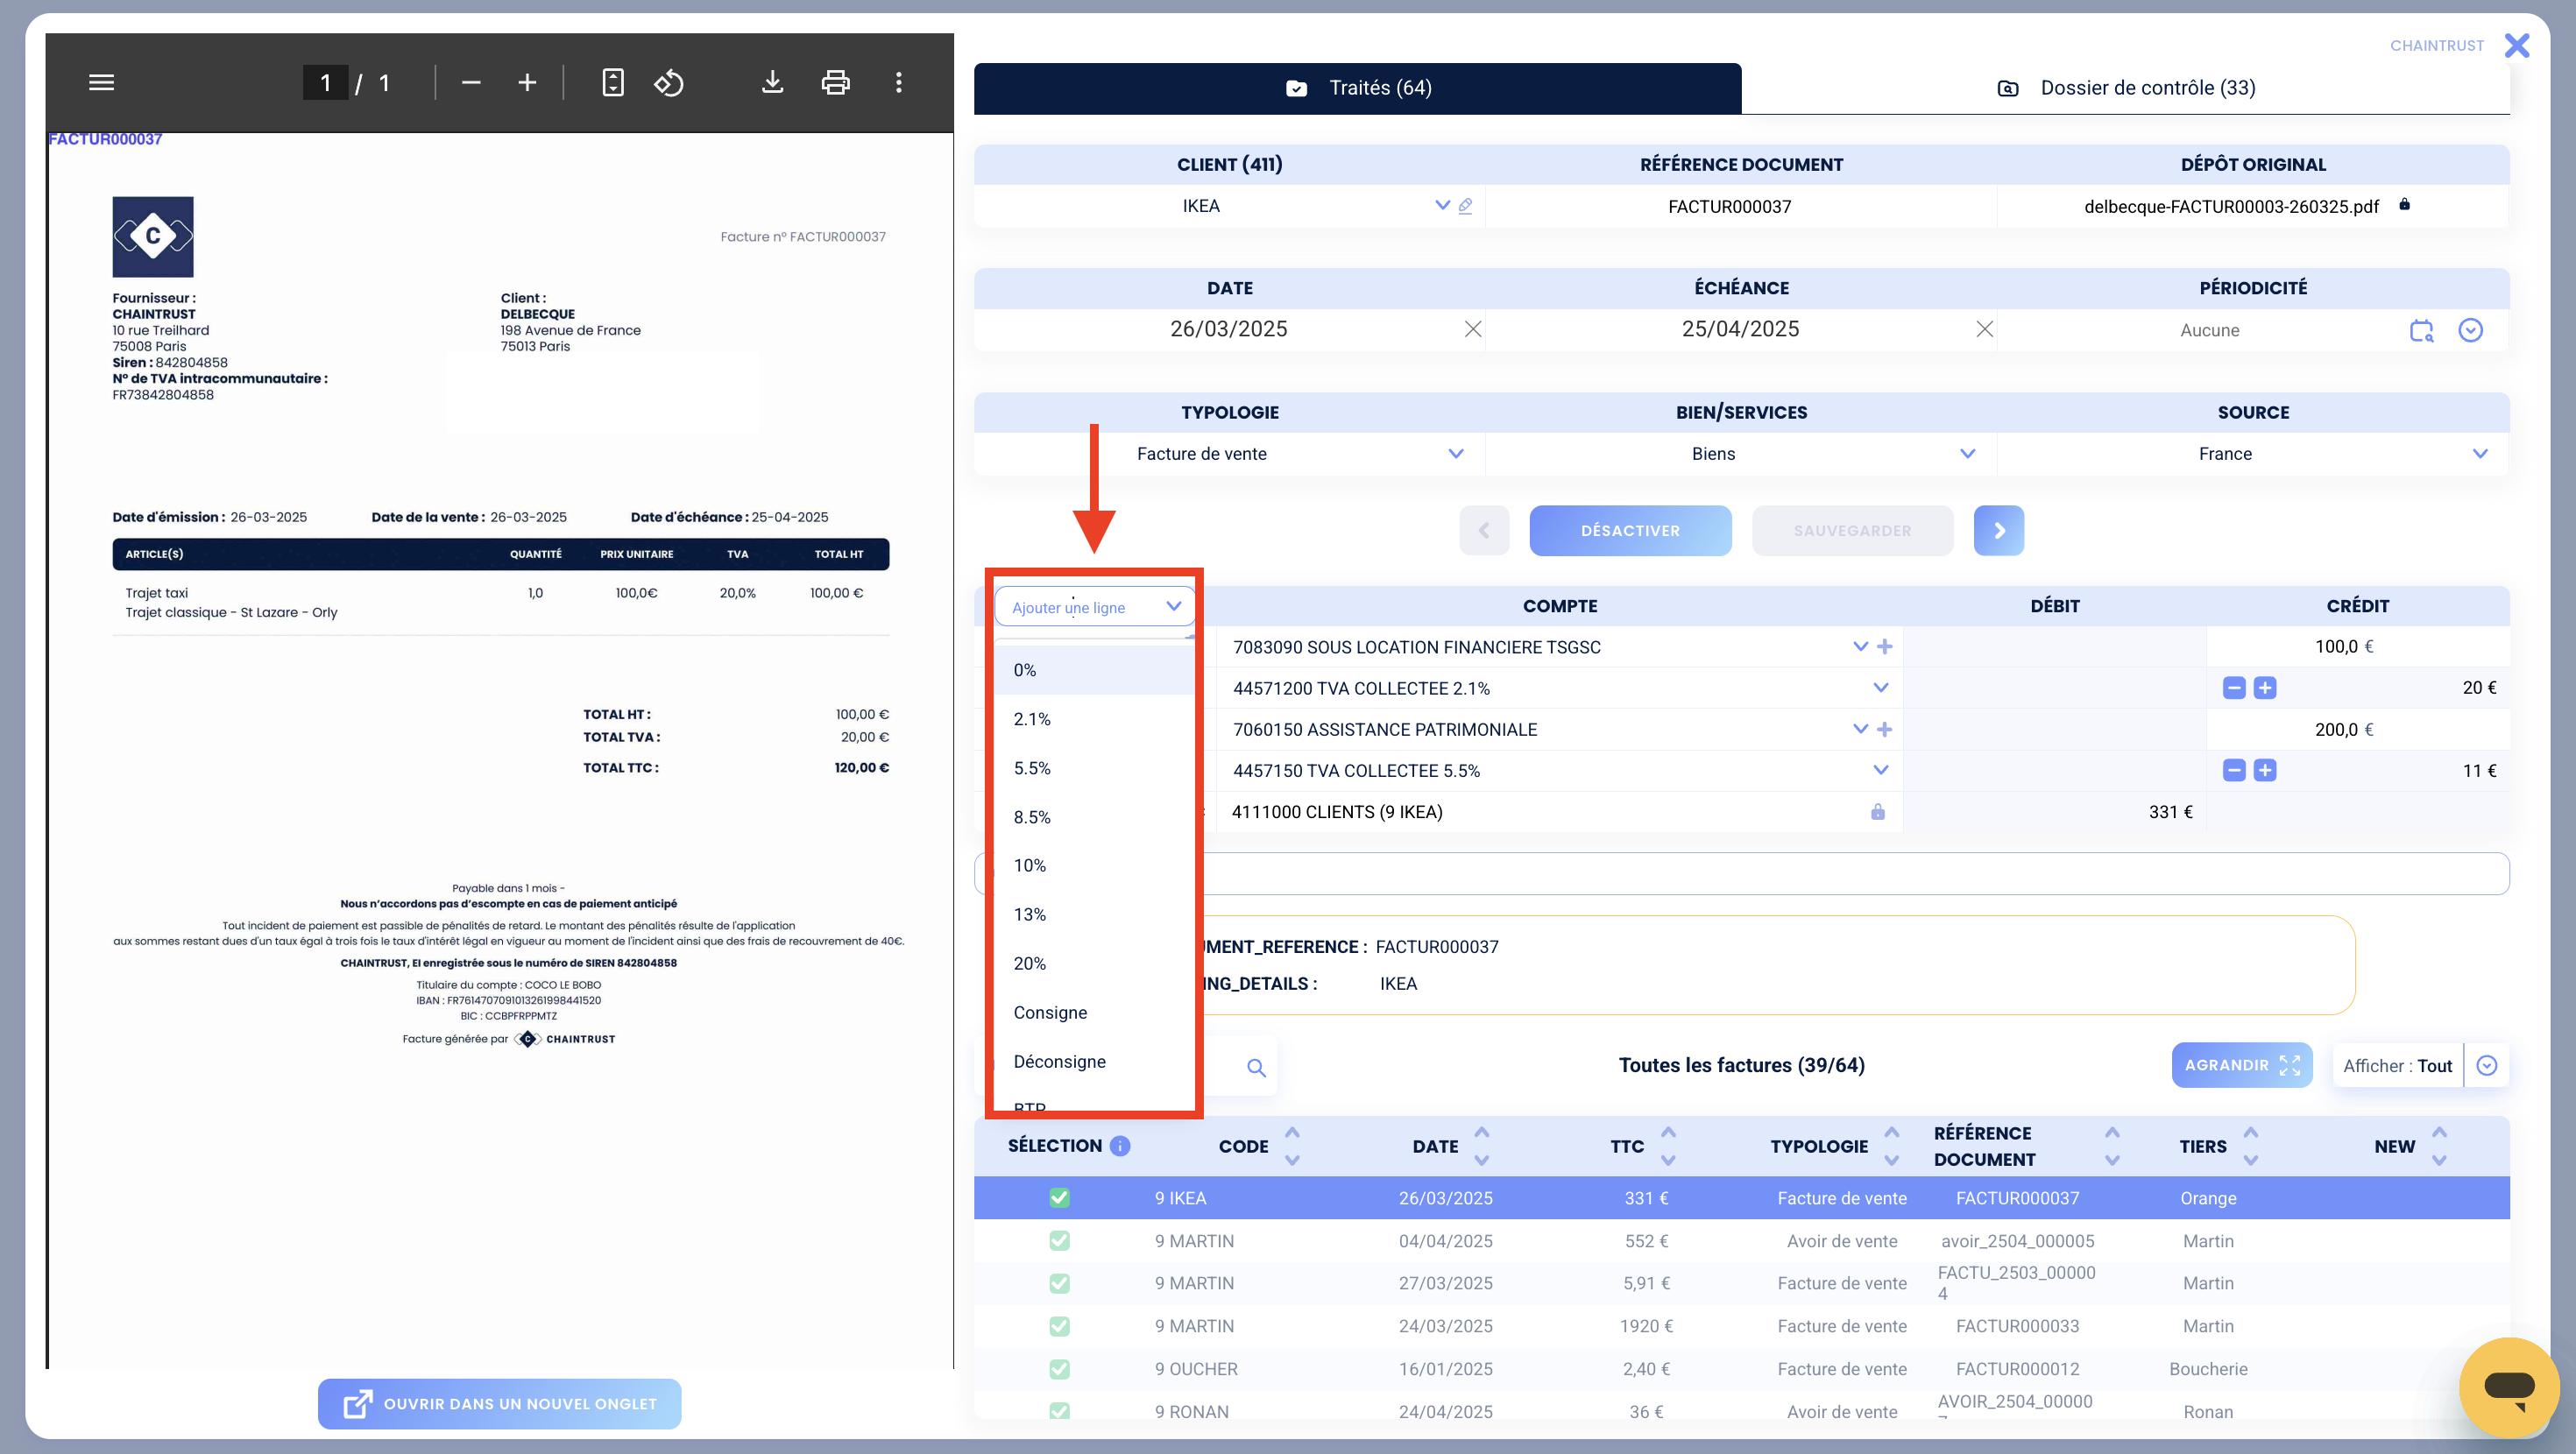Choose Consigne from the list
Screen dimensions: 2576x1454
click(1095, 1012)
